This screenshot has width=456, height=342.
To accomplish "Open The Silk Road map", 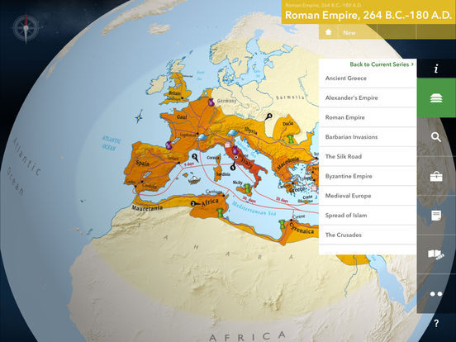I will [368, 156].
